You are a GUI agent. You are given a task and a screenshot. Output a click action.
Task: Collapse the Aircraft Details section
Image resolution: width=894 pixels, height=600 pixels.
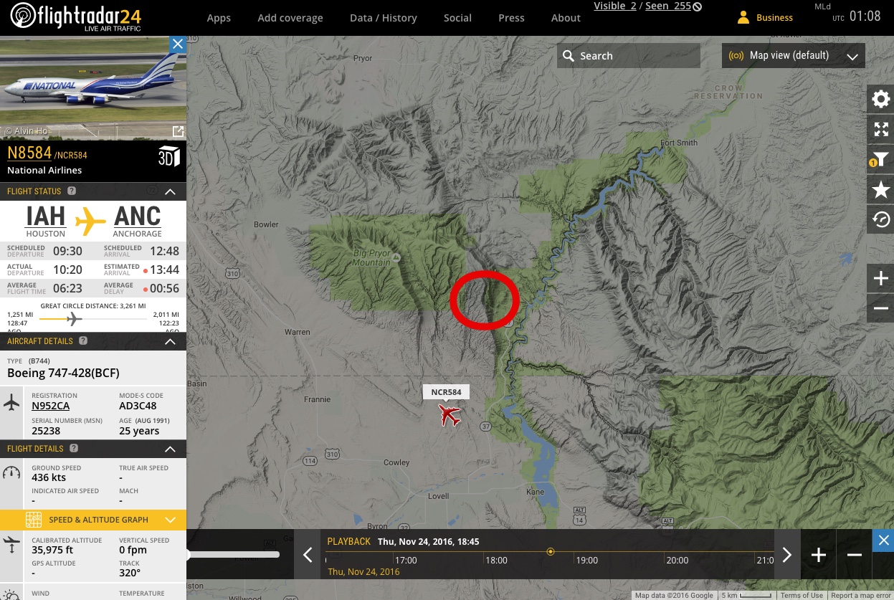point(170,342)
